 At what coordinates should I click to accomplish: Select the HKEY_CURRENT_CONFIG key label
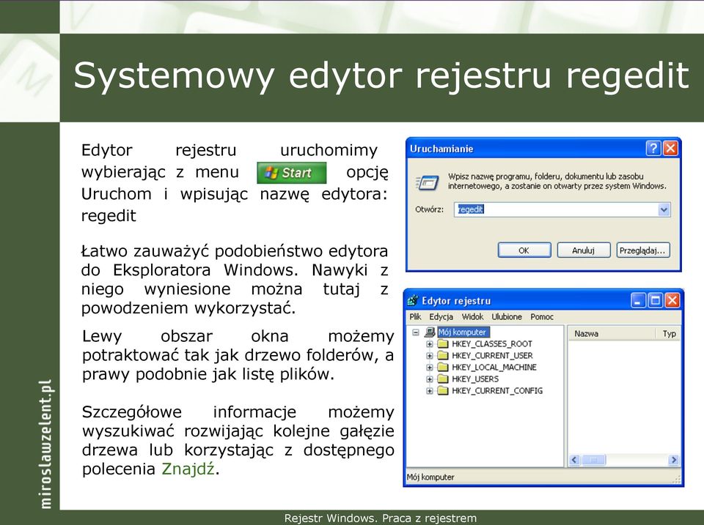click(x=497, y=390)
